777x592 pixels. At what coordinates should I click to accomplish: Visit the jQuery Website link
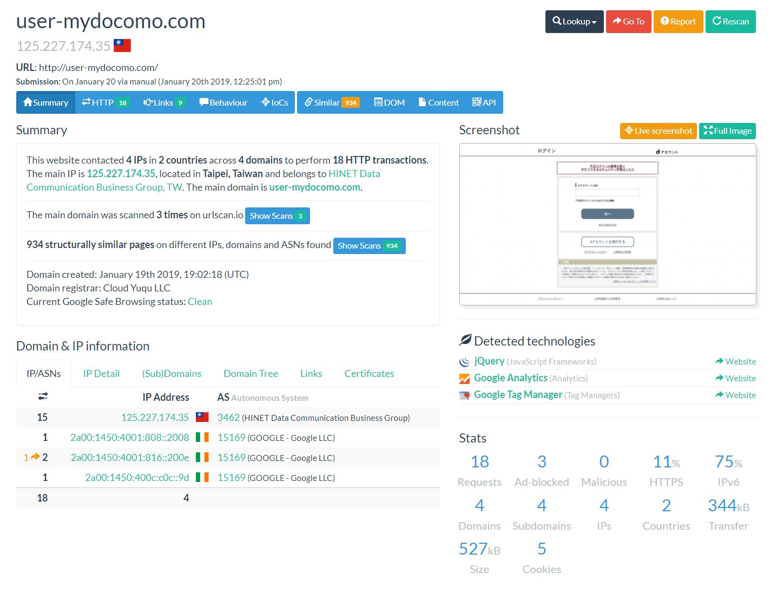pos(735,362)
